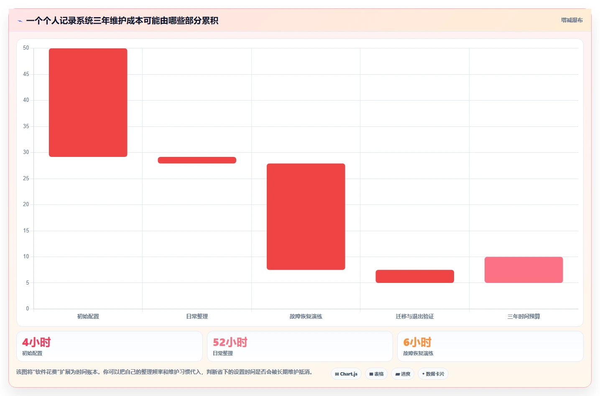This screenshot has height=396, width=600.
Task: Click the description paragraph starting 该图将
Action: (x=164, y=372)
